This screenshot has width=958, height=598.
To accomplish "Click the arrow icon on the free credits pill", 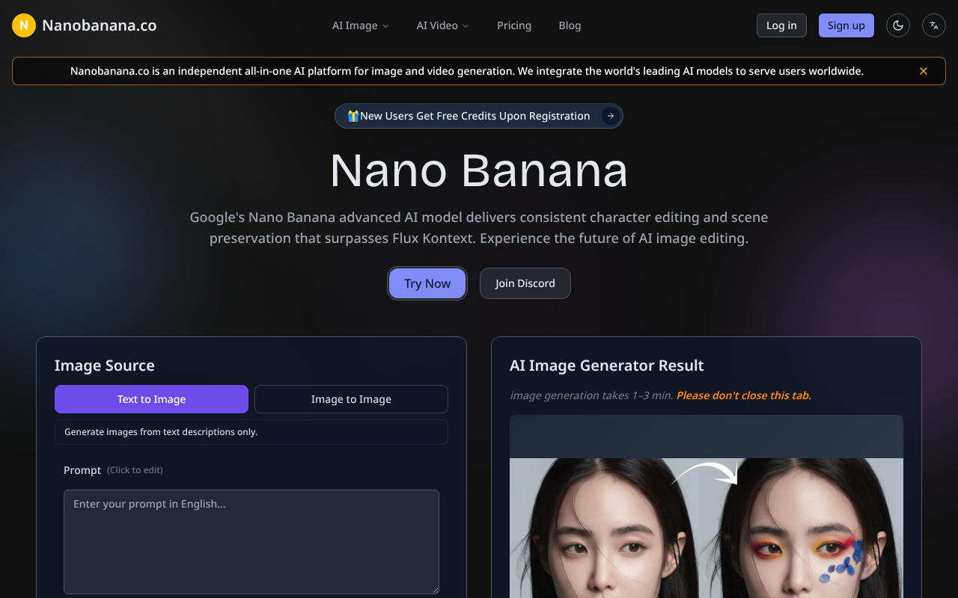I will [x=611, y=116].
